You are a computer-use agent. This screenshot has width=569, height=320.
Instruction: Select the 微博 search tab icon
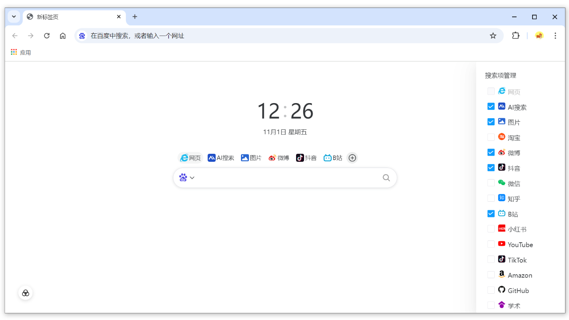[x=272, y=157]
